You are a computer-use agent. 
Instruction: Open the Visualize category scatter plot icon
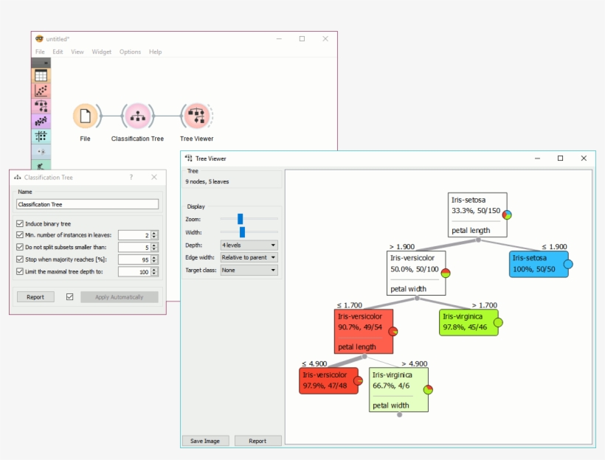point(41,91)
